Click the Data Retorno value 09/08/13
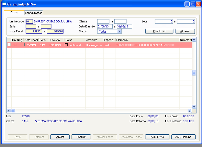This screenshot has height=147, width=202. [153, 121]
